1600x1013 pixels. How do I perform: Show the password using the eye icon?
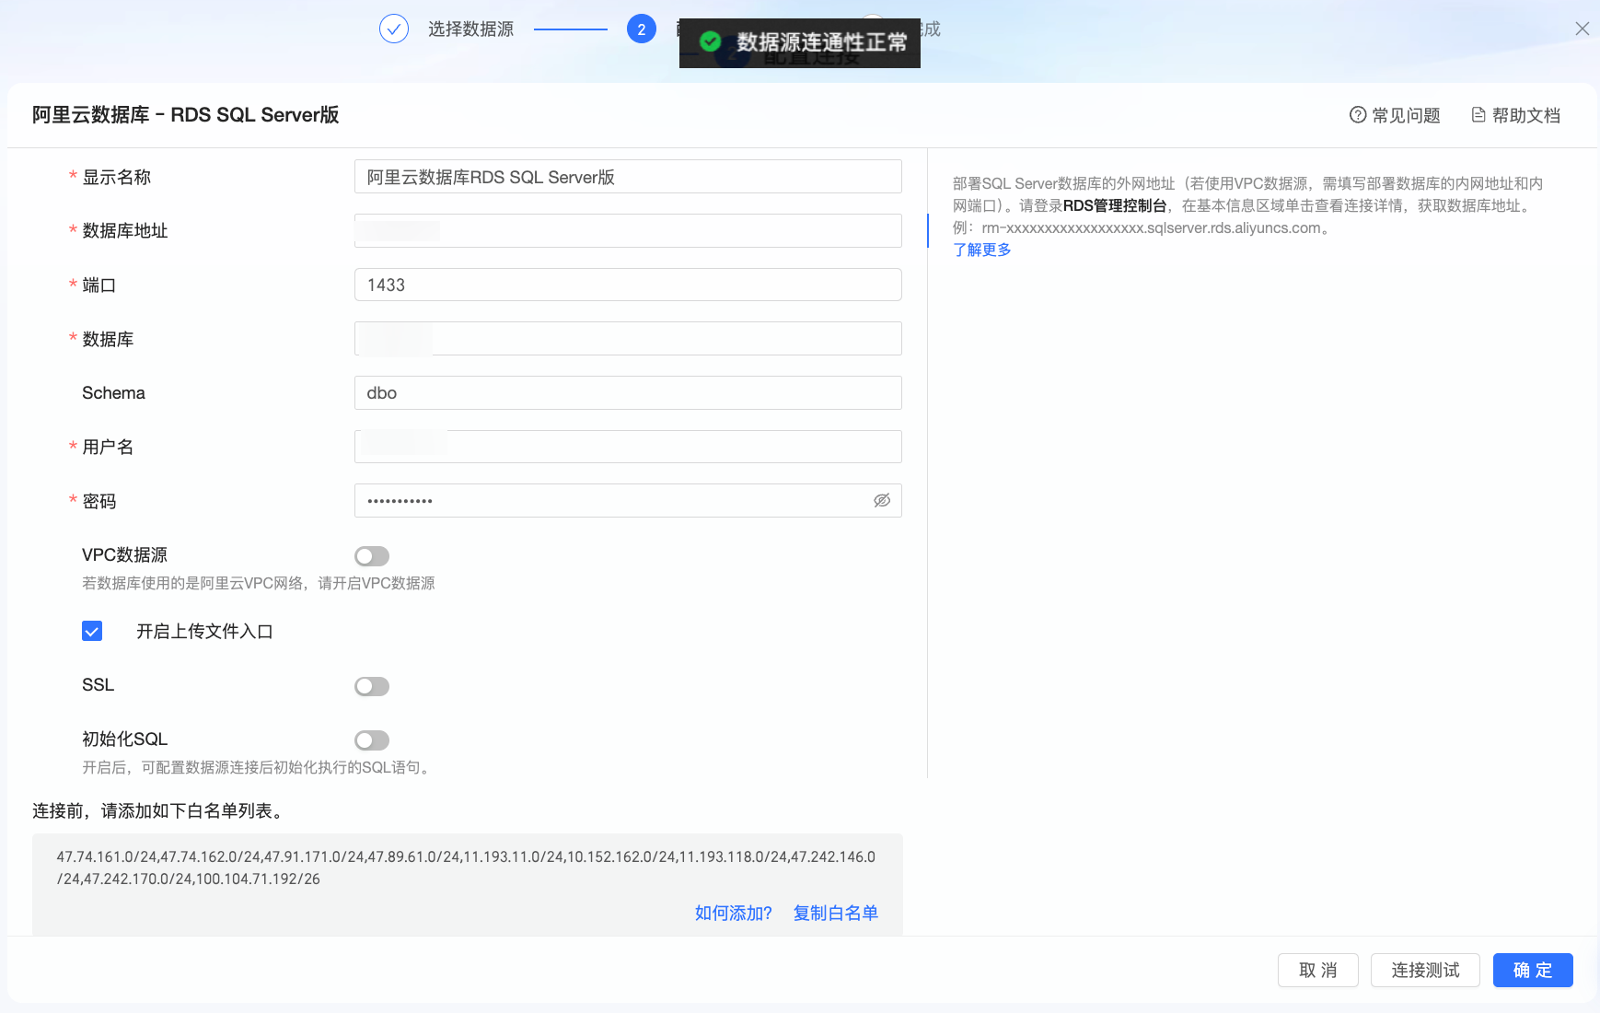[882, 501]
